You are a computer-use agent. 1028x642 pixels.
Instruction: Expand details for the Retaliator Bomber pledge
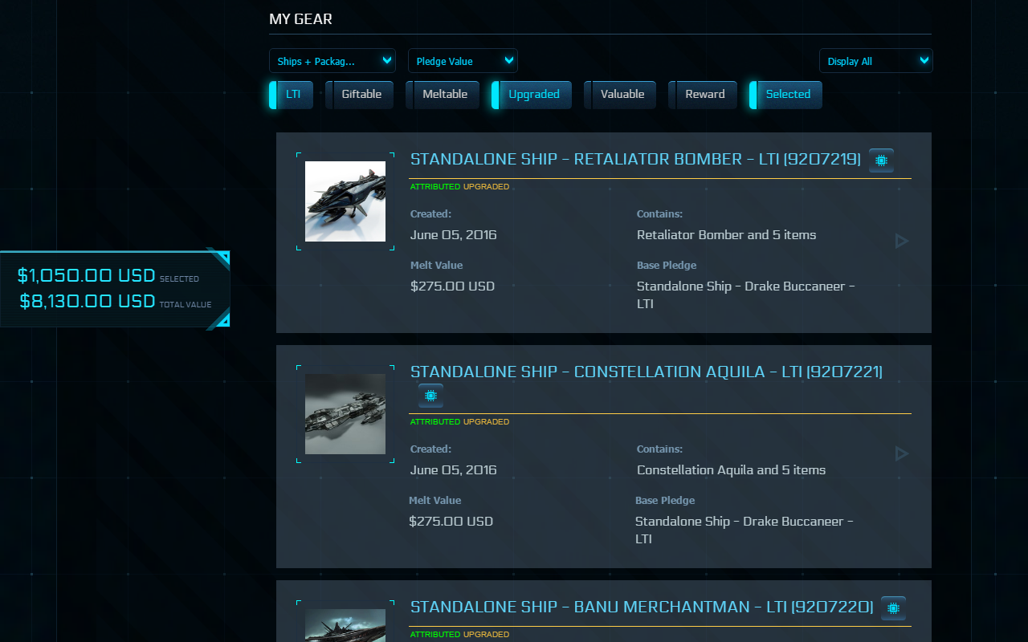click(901, 241)
